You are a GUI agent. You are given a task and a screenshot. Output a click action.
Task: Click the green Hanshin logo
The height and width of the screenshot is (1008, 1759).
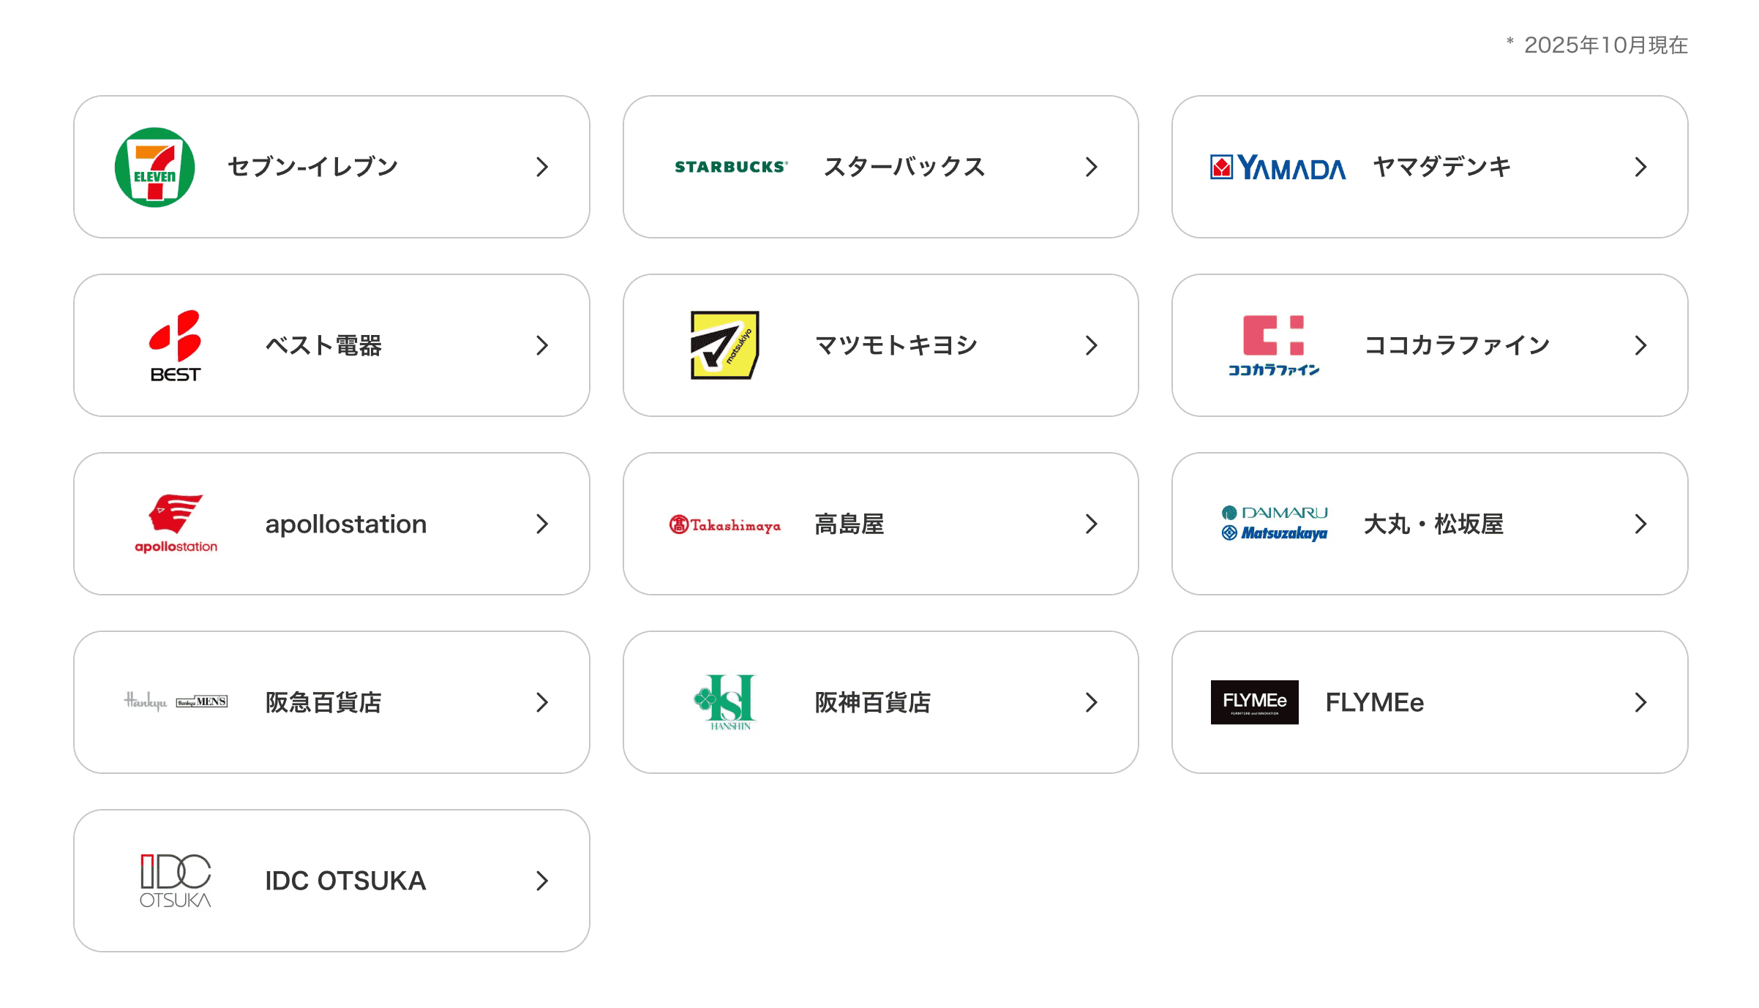pyautogui.click(x=725, y=702)
